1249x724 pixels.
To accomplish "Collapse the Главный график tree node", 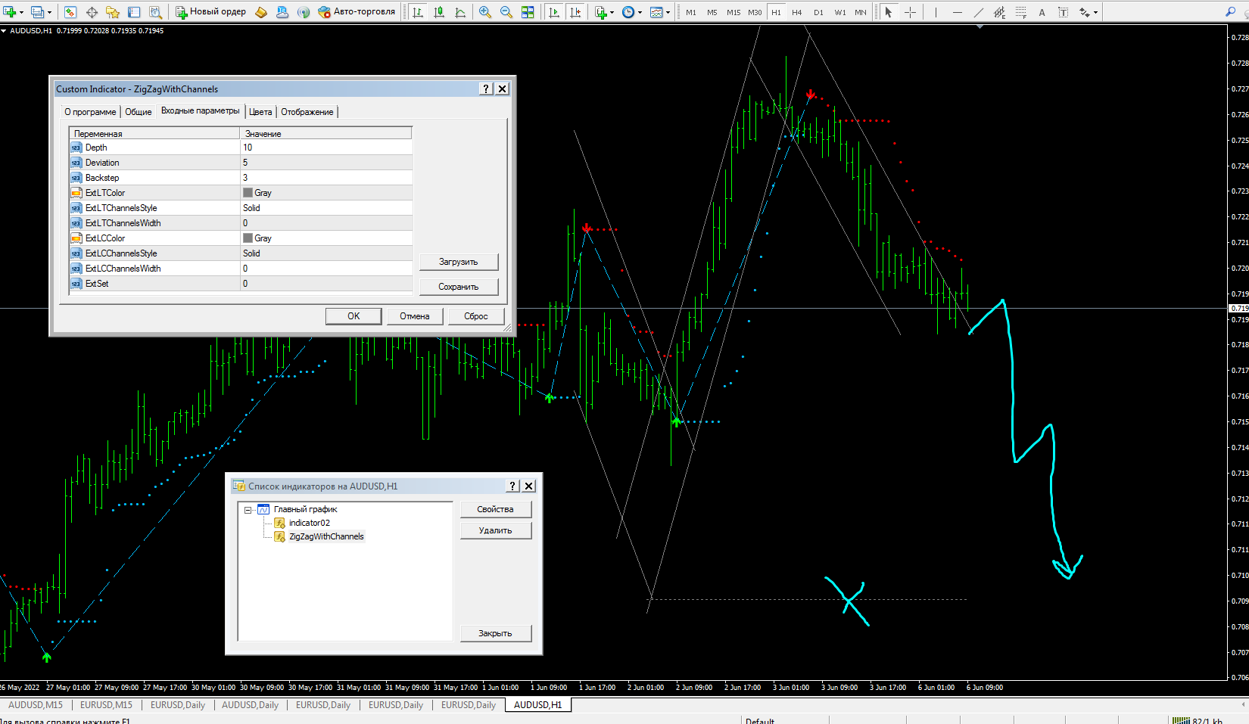I will [x=248, y=510].
